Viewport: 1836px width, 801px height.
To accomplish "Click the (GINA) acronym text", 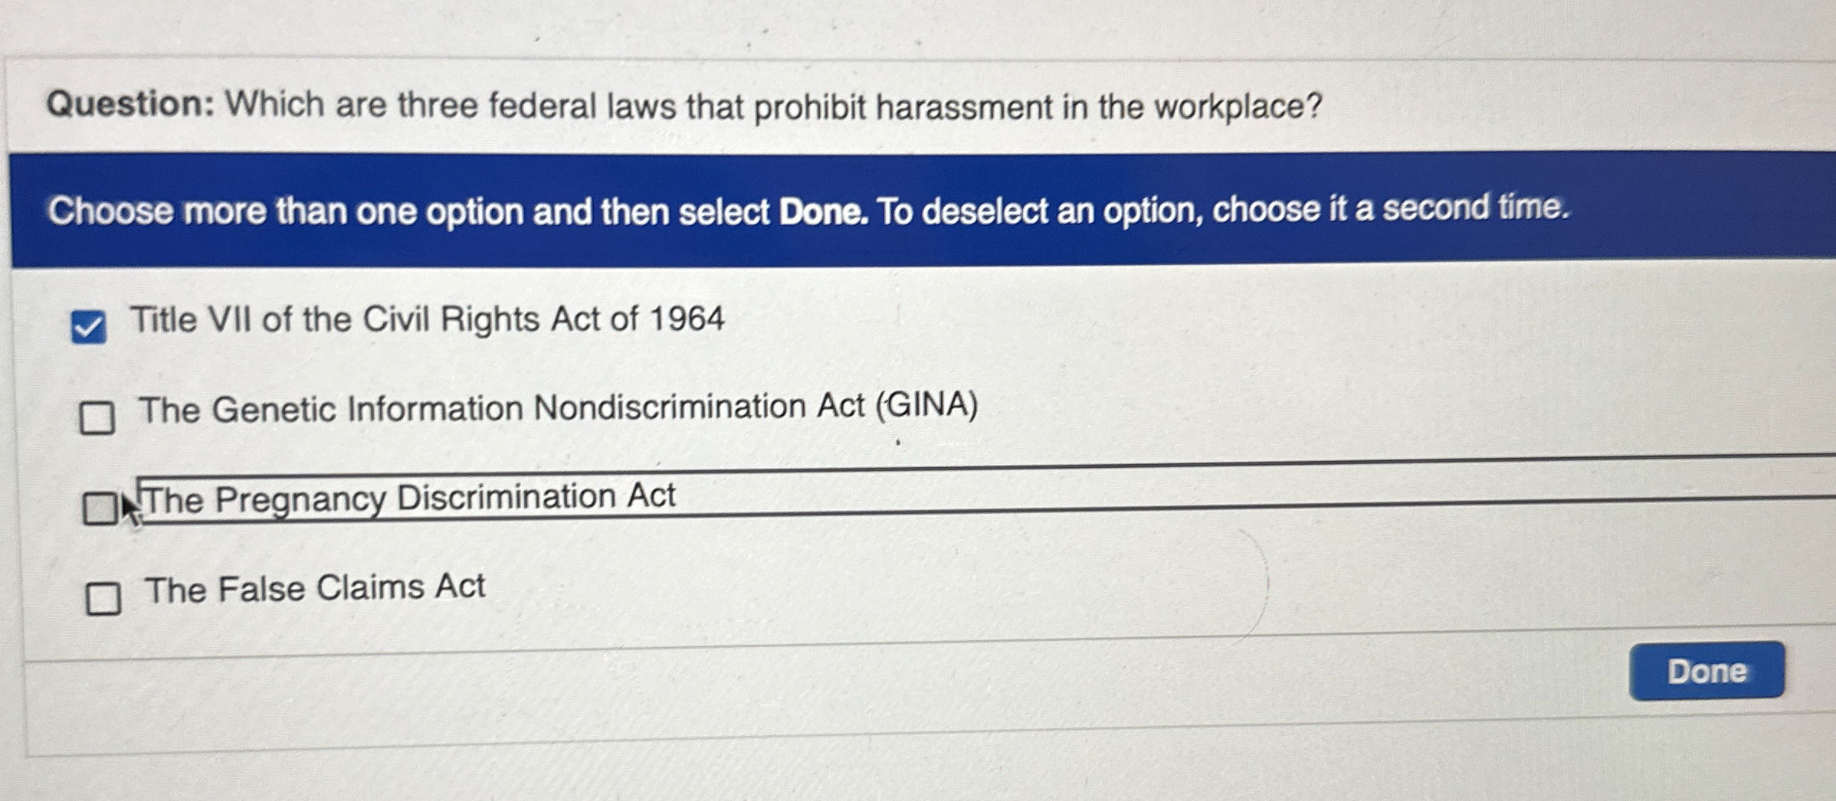I will click(x=927, y=405).
